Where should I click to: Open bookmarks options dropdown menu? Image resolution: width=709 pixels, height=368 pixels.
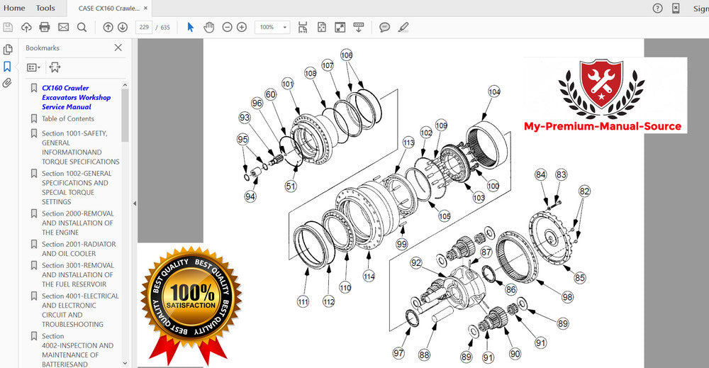click(33, 67)
